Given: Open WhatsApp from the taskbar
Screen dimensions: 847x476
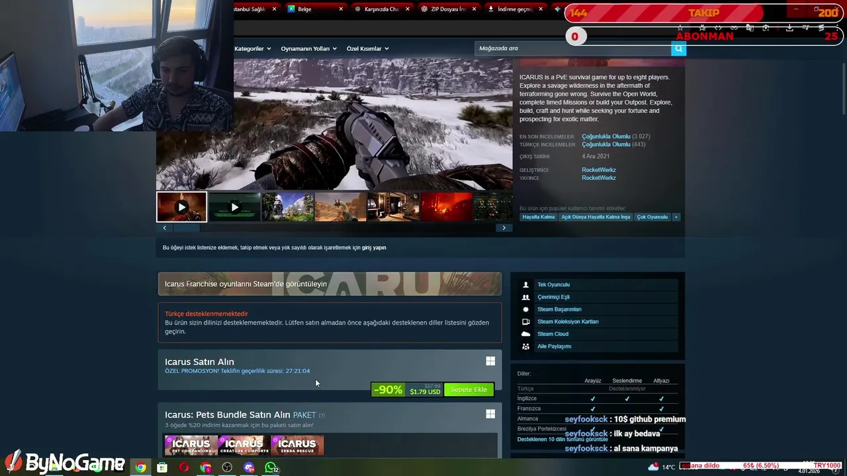Looking at the screenshot, I should point(271,467).
